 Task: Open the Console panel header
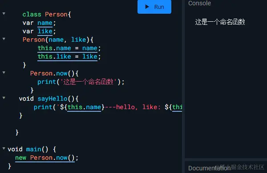click(199, 3)
